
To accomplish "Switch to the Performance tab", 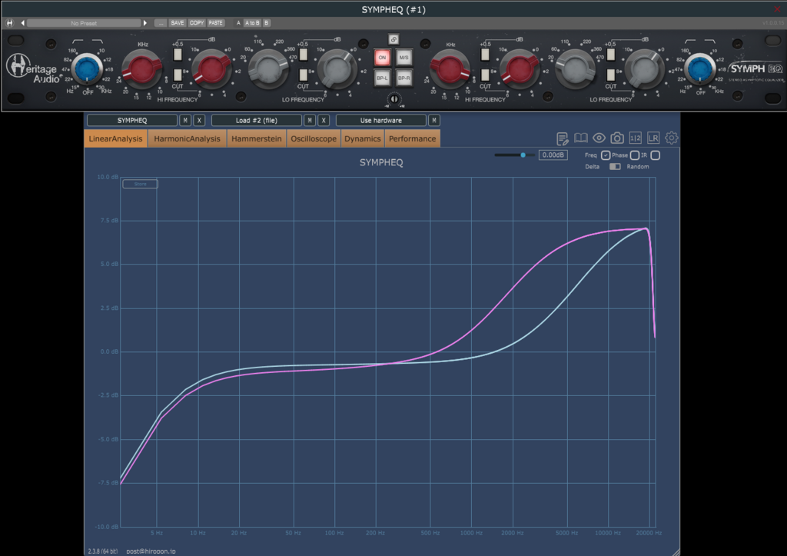I will pos(413,138).
